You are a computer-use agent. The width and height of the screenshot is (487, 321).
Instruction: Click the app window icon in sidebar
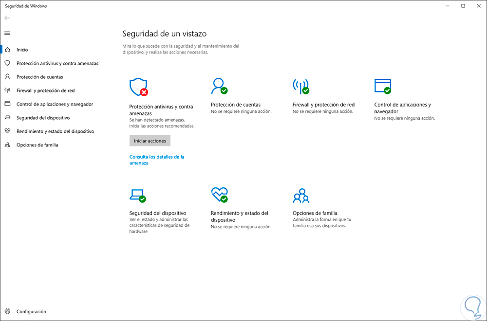(7, 104)
